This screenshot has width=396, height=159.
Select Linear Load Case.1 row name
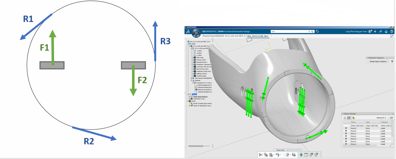click(358, 126)
